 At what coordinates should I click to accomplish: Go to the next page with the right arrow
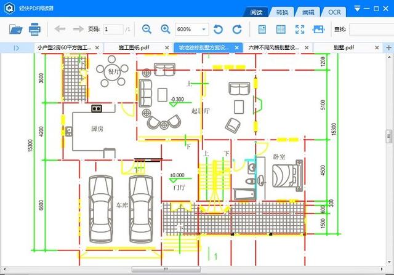(78, 29)
